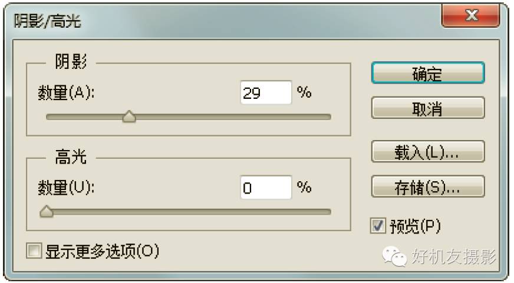
Task: Confirm with the 确定 button
Action: coord(428,72)
